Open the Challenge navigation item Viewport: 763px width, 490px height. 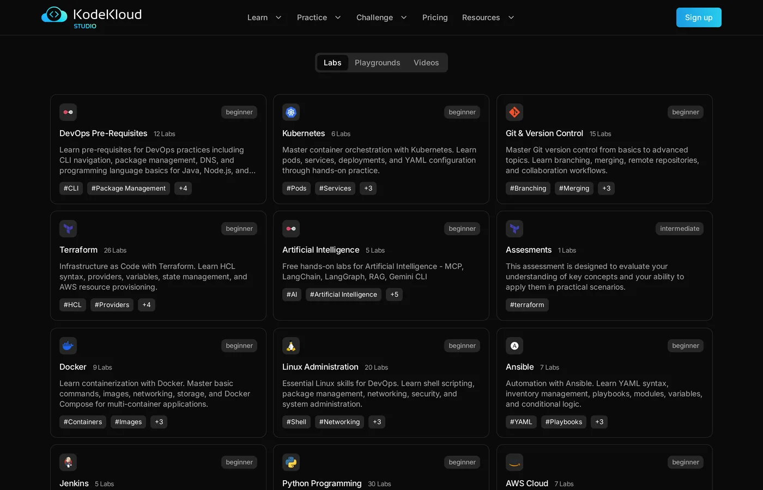coord(374,17)
